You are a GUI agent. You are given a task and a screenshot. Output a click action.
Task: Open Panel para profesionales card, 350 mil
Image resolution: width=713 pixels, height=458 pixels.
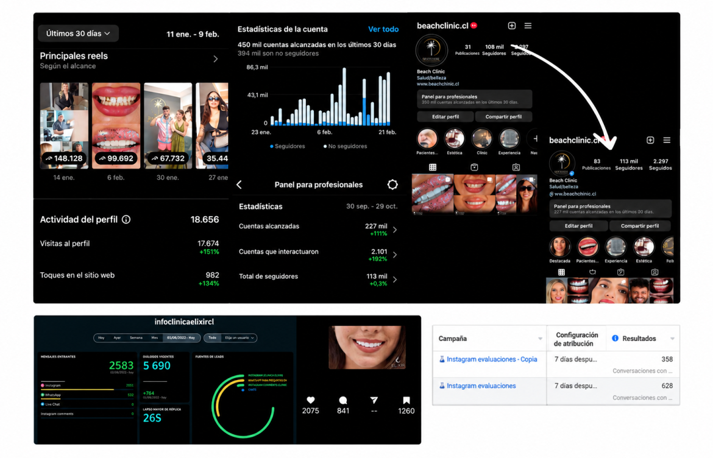(474, 99)
